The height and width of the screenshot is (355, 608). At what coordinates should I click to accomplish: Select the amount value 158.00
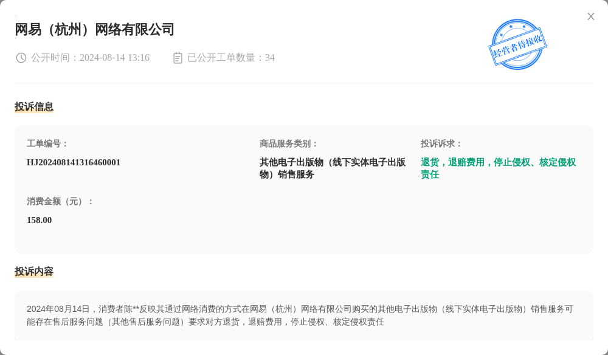coord(39,220)
